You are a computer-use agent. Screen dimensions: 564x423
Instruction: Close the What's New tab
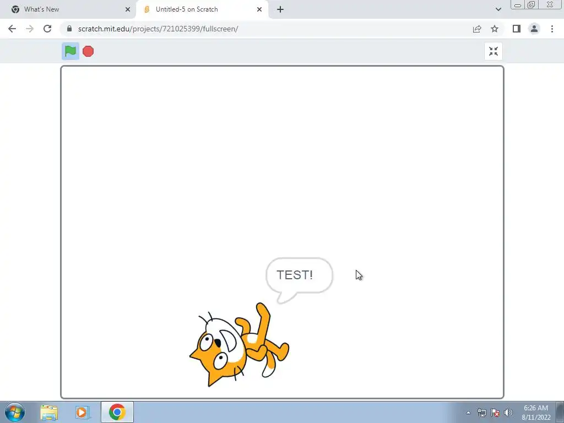tap(128, 9)
